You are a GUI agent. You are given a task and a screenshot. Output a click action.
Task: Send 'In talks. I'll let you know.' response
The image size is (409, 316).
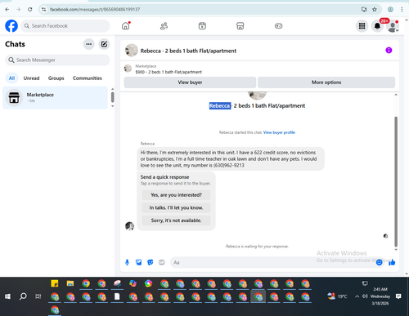pyautogui.click(x=176, y=207)
